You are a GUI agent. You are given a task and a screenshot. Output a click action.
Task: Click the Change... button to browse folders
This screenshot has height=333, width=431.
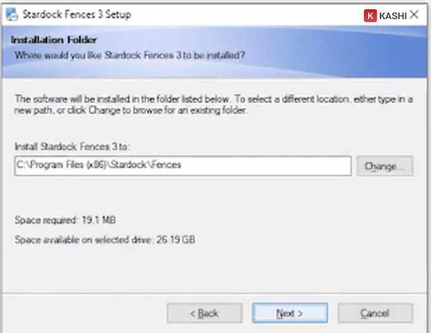[385, 166]
